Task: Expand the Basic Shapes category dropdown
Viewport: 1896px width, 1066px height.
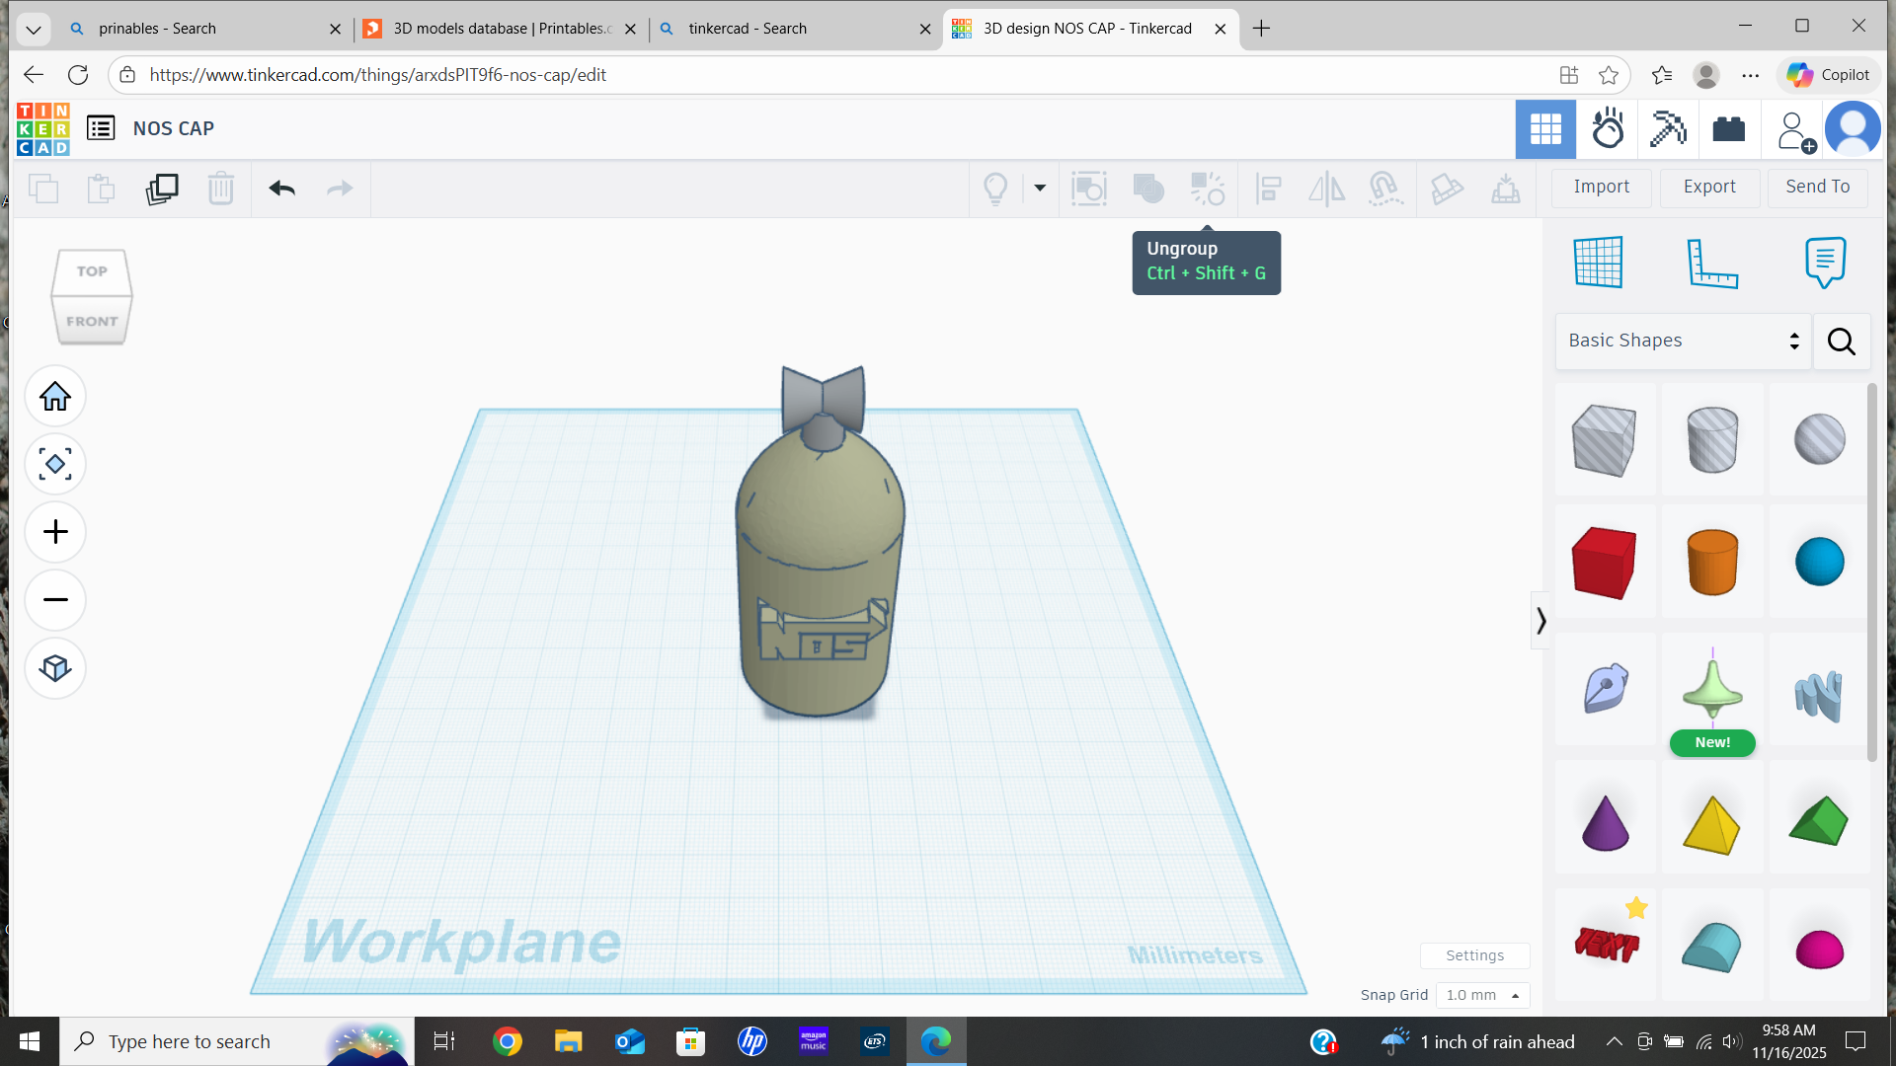Action: coord(1683,341)
